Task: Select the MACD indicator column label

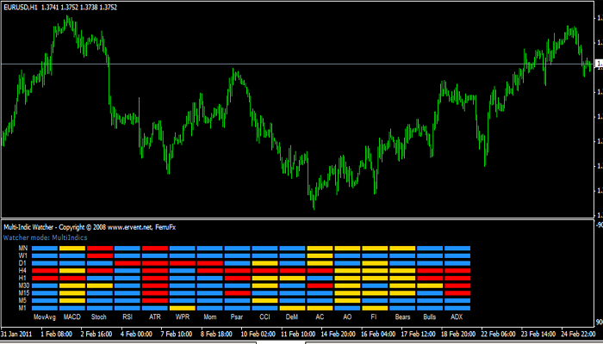Action: [72, 317]
